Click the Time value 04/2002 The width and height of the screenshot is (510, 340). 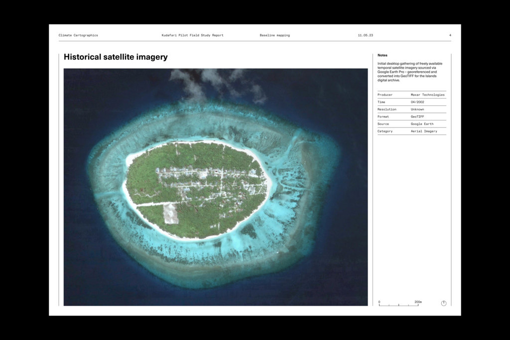click(417, 102)
